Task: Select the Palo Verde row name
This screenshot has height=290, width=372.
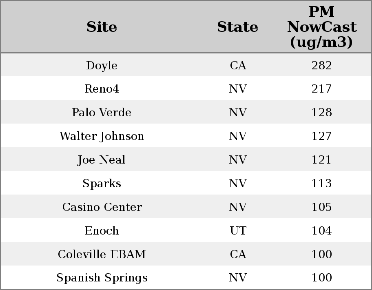Action: (102, 113)
